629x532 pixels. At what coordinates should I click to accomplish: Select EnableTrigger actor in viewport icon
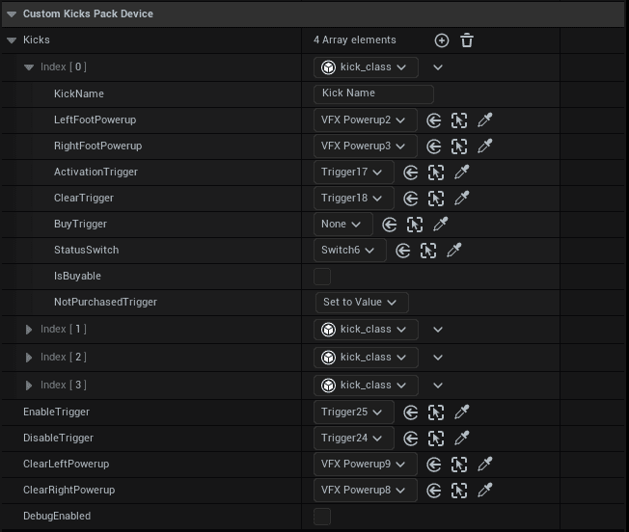436,412
